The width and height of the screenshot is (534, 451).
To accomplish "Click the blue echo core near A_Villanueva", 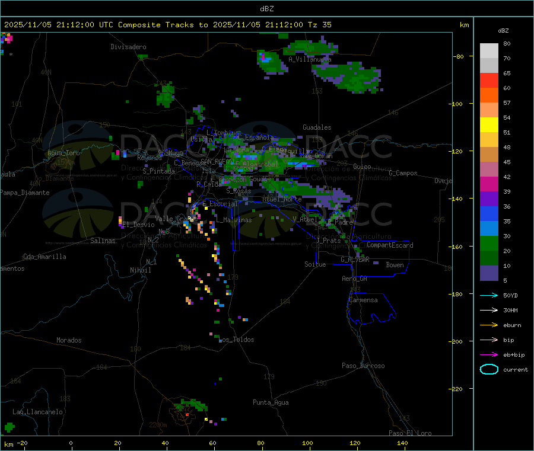I will click(x=265, y=59).
